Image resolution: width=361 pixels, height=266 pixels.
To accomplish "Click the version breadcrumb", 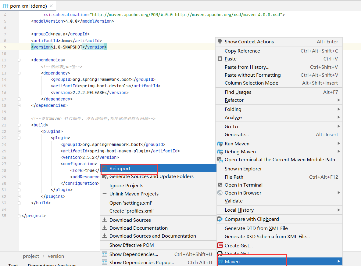I will [56, 256].
